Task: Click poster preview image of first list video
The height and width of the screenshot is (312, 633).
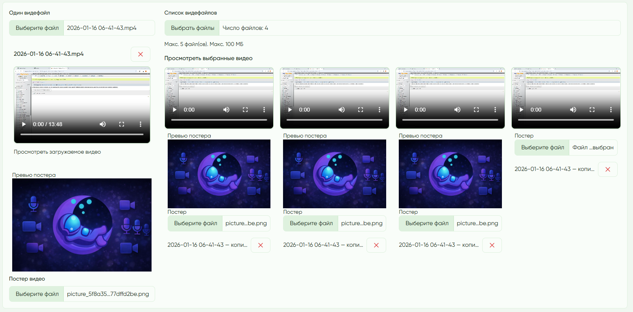Action: (219, 174)
